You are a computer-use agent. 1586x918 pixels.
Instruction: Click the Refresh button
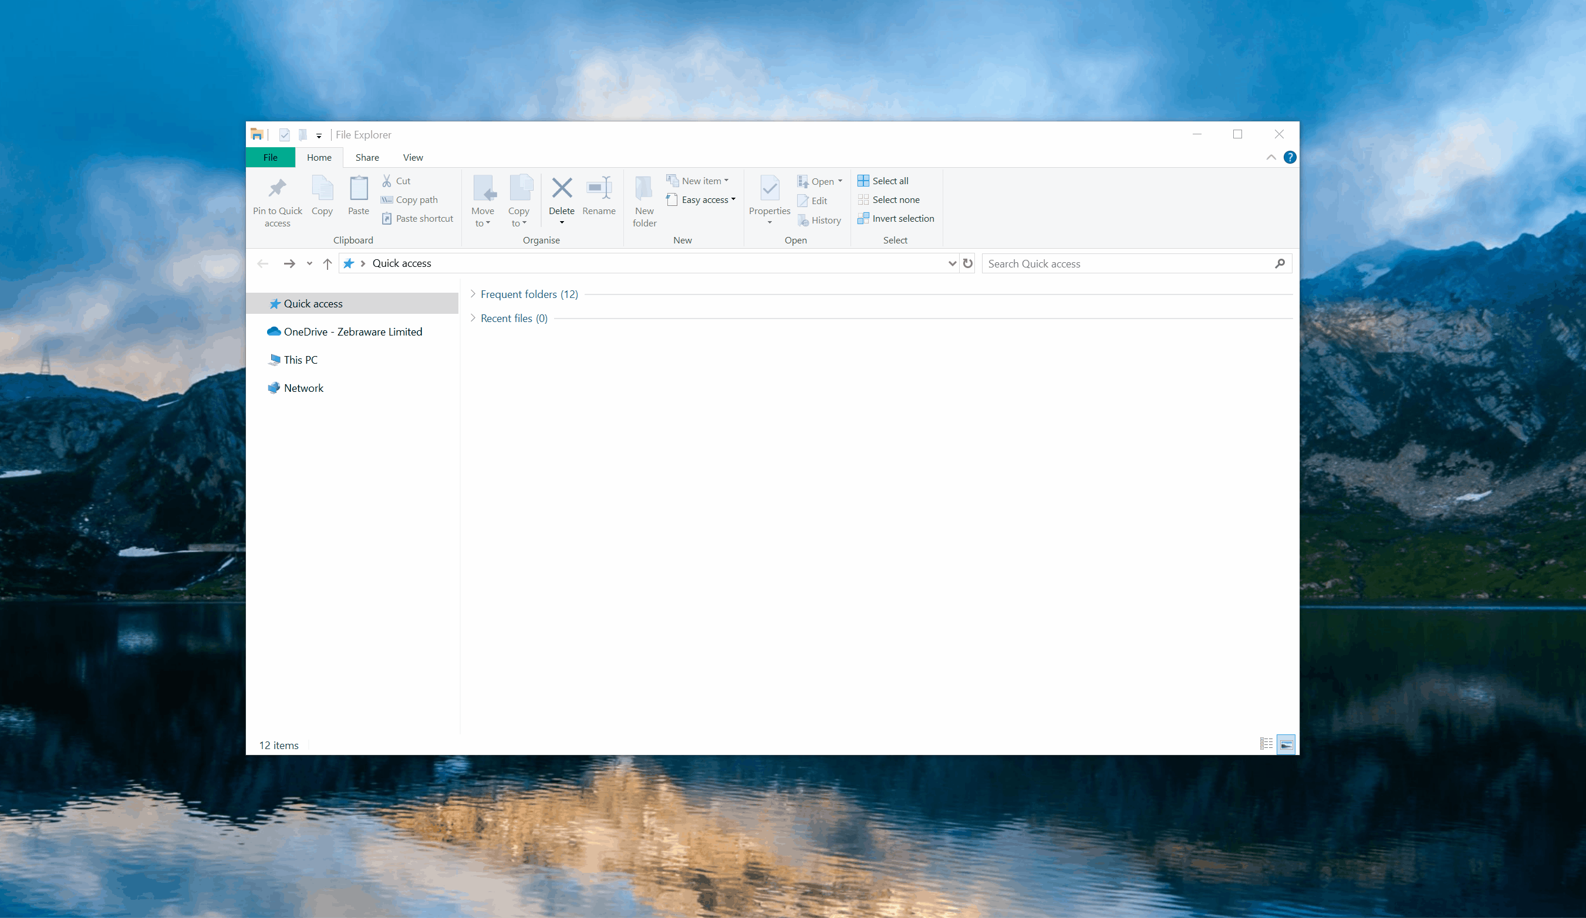tap(967, 263)
